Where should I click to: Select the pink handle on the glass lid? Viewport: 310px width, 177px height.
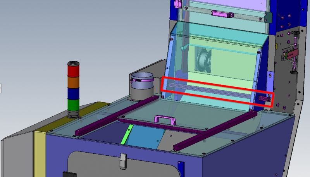coord(165,119)
